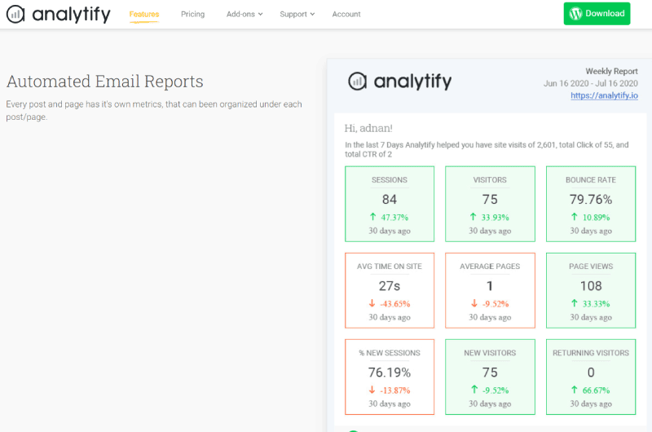652x432 pixels.
Task: Open the Features menu item
Action: [x=144, y=14]
